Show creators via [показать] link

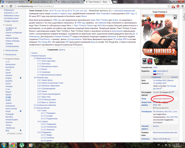click(174, 77)
